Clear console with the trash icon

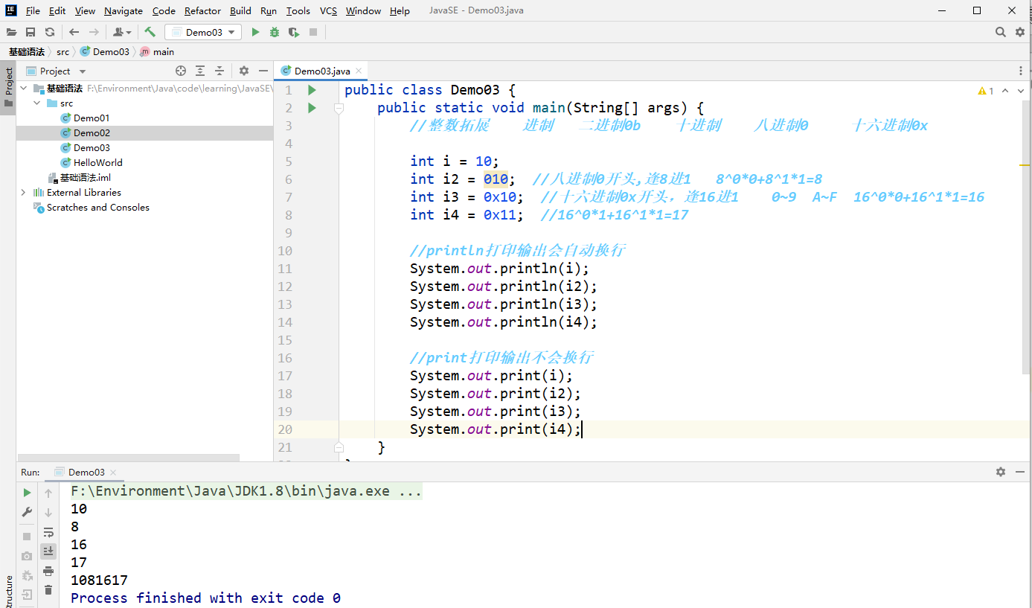click(x=48, y=590)
